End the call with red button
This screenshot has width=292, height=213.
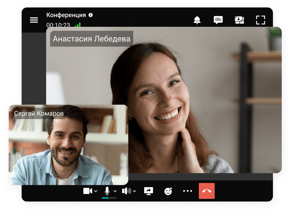point(207,191)
